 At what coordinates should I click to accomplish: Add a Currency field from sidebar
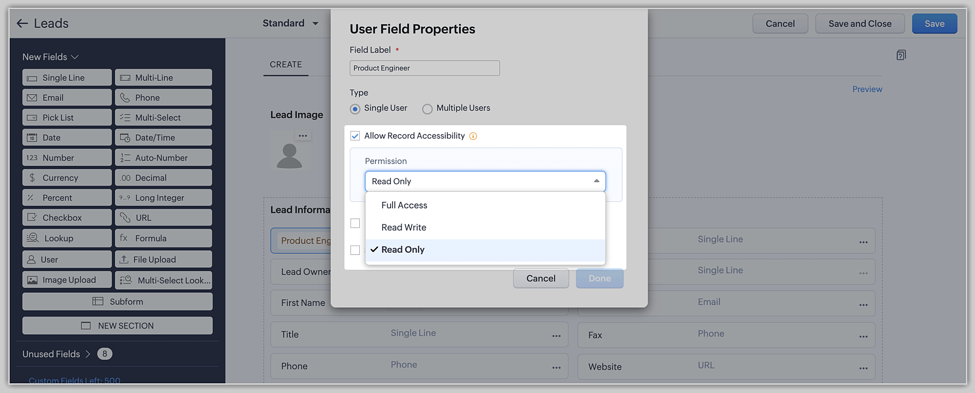coord(67,178)
